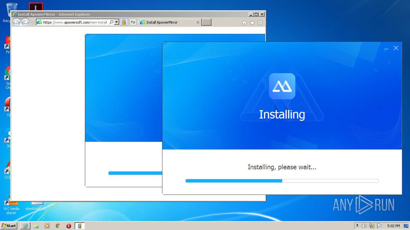Click the security lock icon in Internet Explorer

pos(124,22)
